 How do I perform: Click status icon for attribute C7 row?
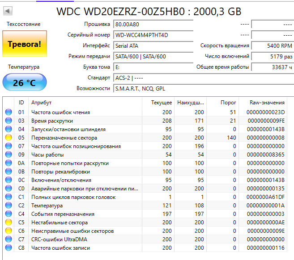[x=9, y=239]
